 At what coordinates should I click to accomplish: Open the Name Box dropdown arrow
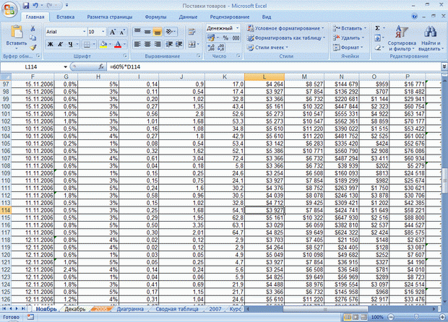tap(66, 67)
